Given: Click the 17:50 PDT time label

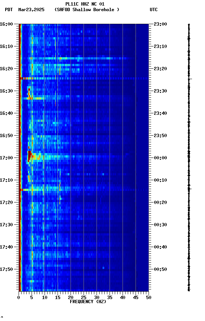Looking at the screenshot, I should 6,269.
